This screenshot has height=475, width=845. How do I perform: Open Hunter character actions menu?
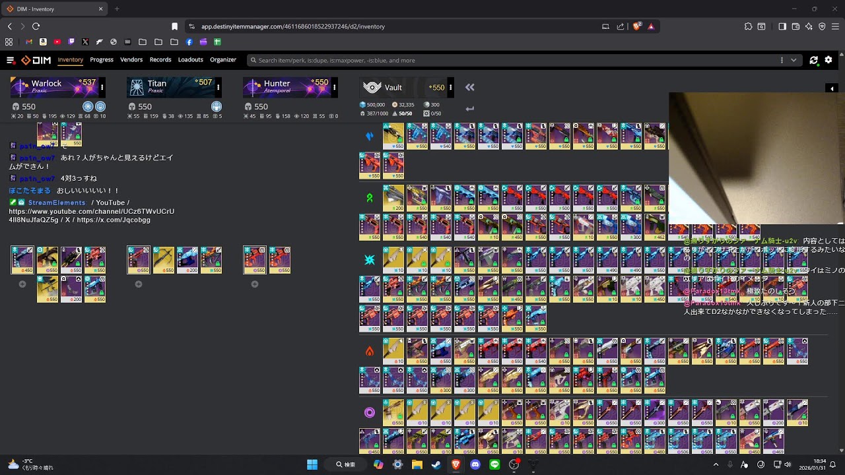(334, 87)
